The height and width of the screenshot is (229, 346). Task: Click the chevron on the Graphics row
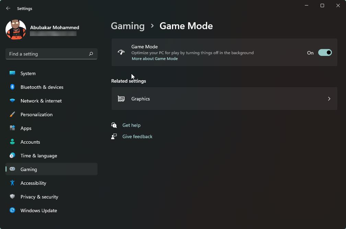coord(329,99)
